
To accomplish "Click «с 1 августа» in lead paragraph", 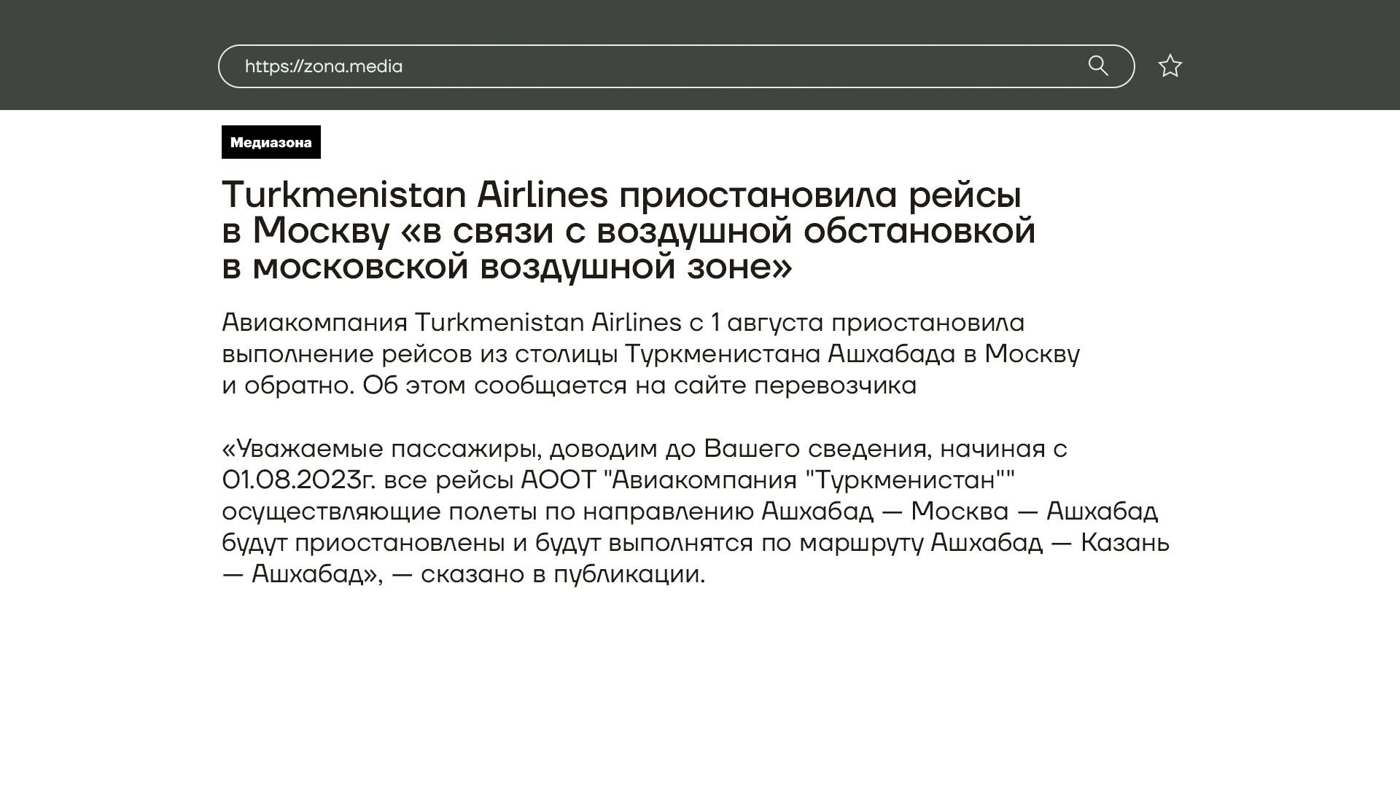I will point(755,323).
